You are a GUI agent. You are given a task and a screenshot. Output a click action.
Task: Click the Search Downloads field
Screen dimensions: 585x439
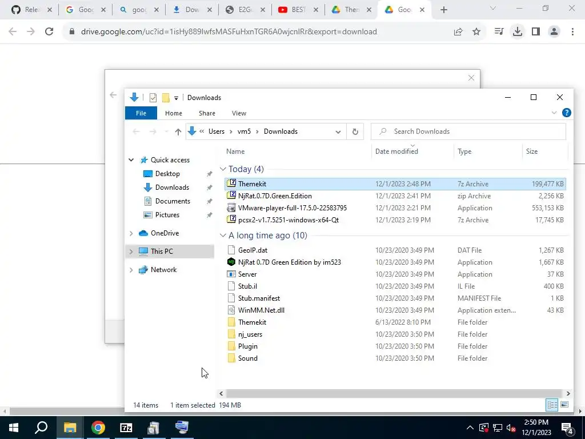468,131
